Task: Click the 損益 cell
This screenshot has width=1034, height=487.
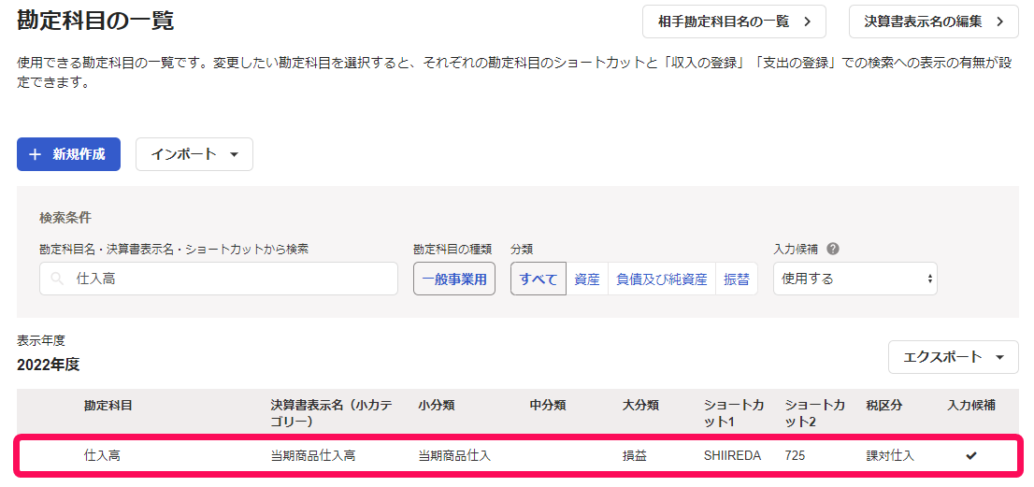Action: 635,455
